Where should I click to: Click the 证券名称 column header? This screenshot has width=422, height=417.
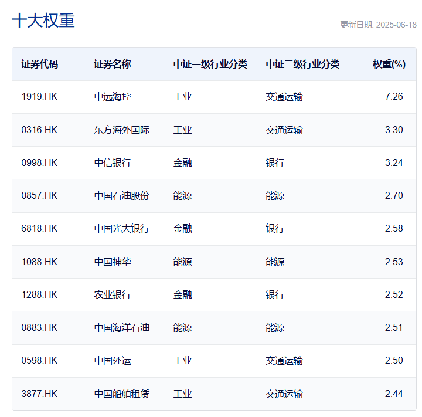pyautogui.click(x=113, y=64)
